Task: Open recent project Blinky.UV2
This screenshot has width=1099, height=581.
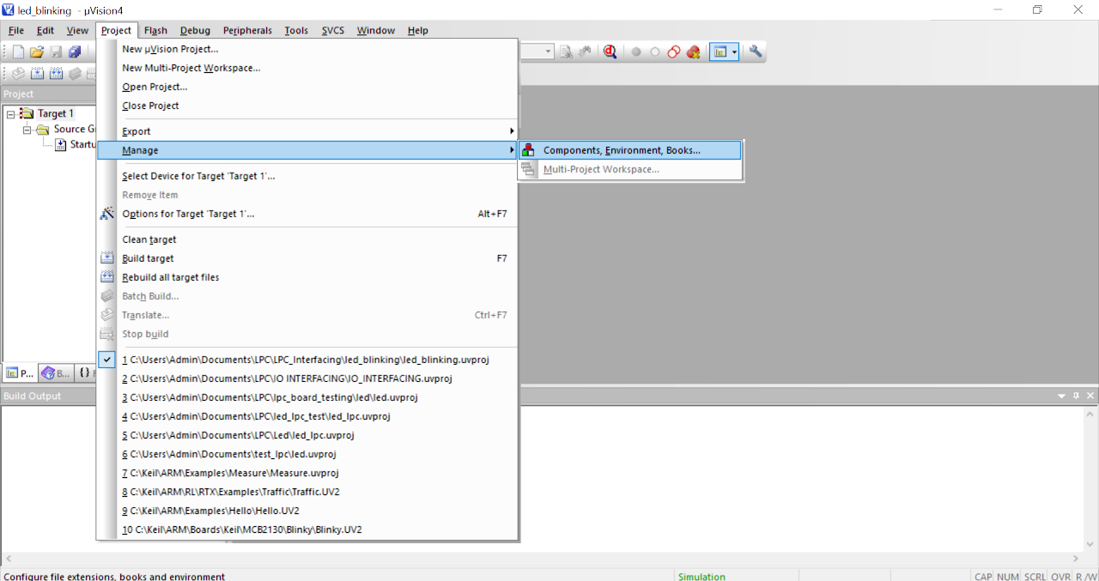Action: [307, 530]
